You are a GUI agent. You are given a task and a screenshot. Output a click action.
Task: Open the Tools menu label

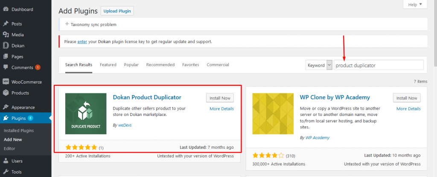(x=17, y=172)
